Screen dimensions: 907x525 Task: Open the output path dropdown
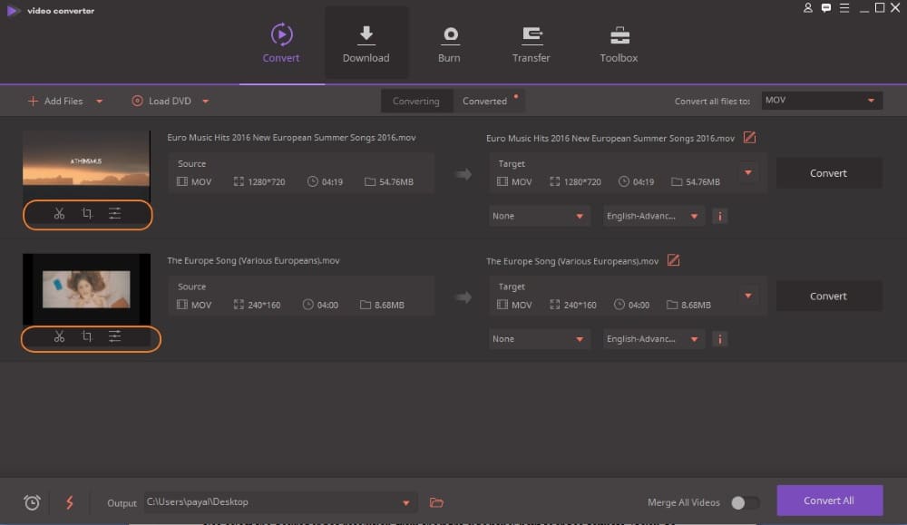click(405, 502)
